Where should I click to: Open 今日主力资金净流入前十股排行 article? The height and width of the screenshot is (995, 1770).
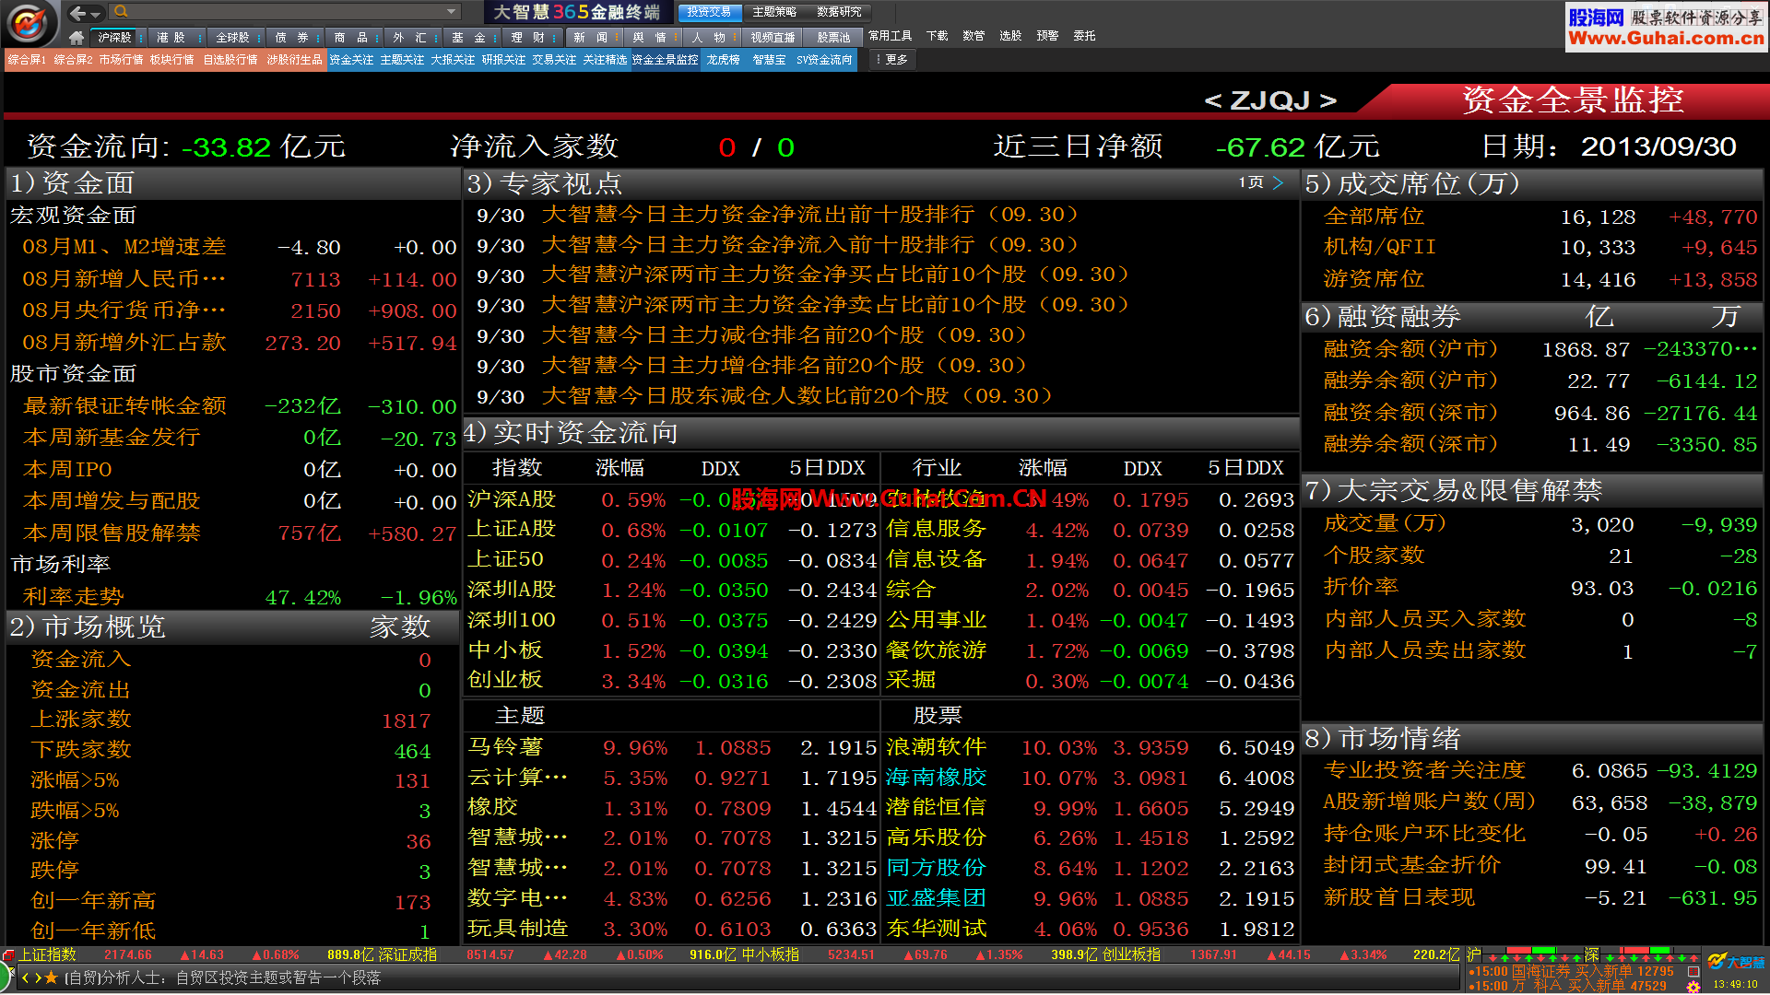click(x=809, y=245)
